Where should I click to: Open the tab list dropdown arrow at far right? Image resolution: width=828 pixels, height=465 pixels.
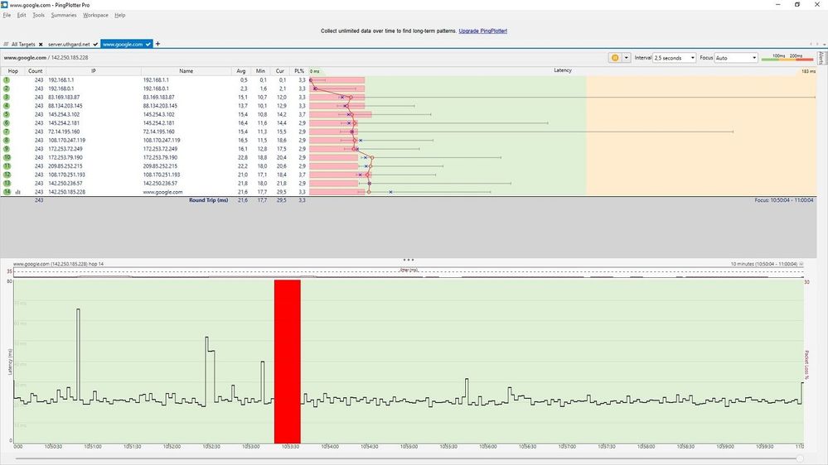pos(824,45)
